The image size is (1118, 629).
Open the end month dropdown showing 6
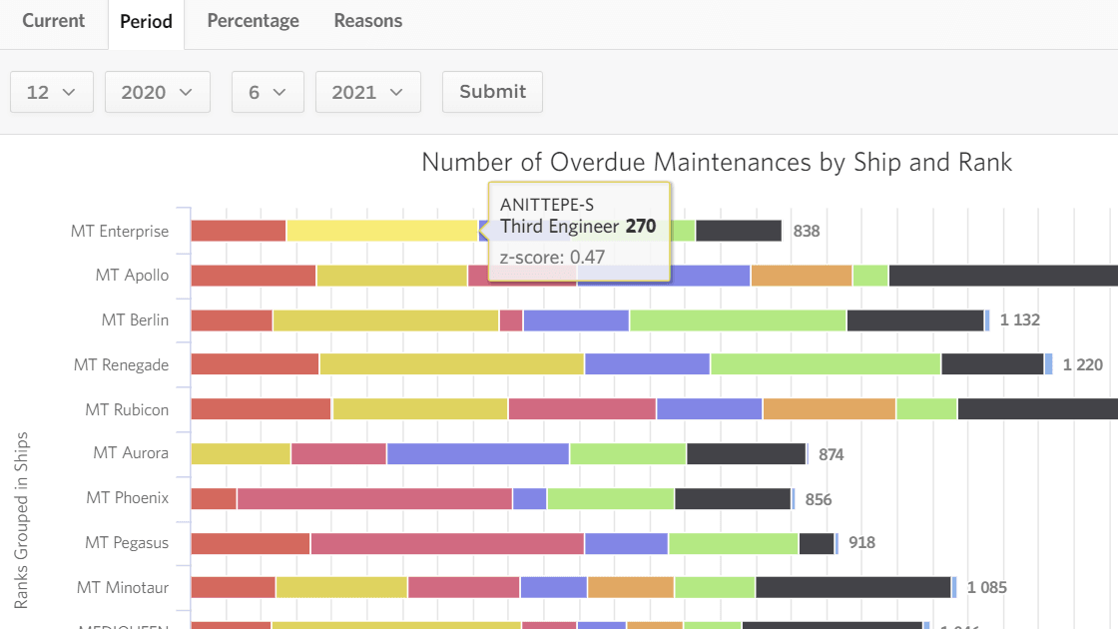coord(268,92)
